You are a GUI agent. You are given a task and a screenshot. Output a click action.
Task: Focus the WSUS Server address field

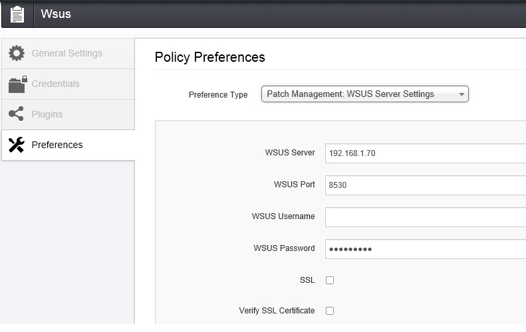click(426, 153)
